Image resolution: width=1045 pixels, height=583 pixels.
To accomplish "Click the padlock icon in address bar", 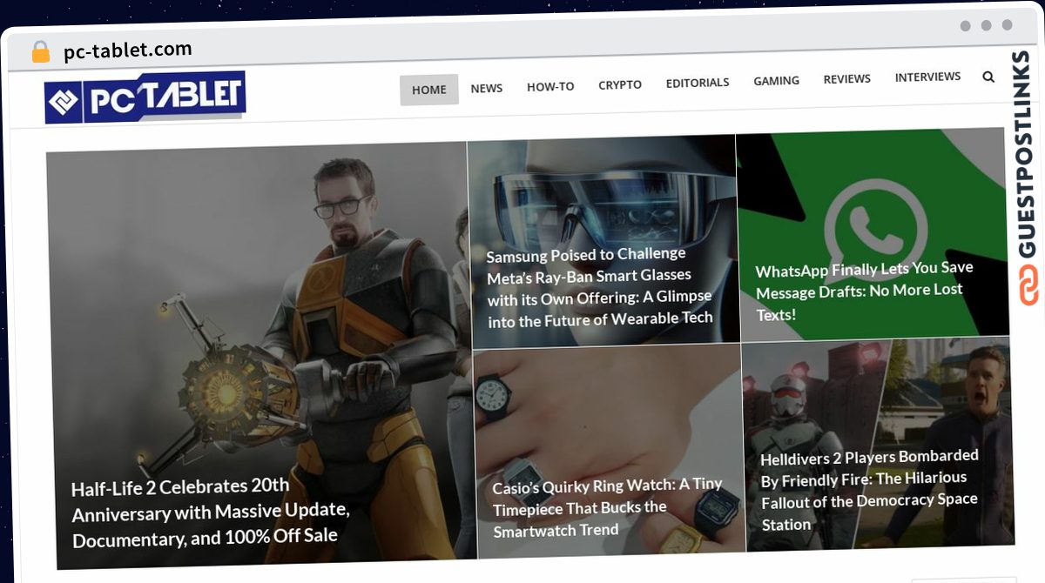I will click(40, 51).
